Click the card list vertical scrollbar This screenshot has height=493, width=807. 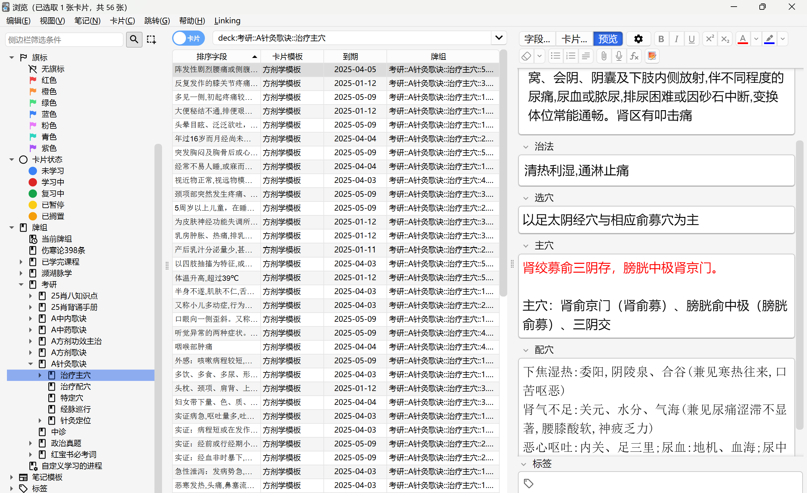coord(503,173)
